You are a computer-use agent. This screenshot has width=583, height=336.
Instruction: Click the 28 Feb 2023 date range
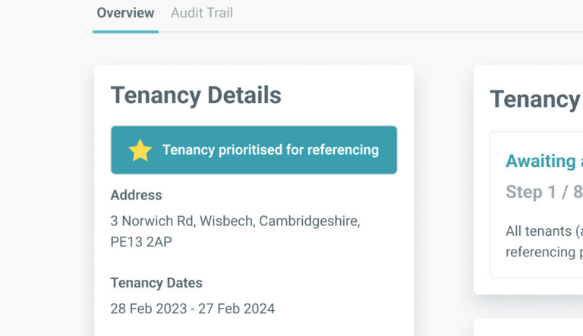click(193, 309)
